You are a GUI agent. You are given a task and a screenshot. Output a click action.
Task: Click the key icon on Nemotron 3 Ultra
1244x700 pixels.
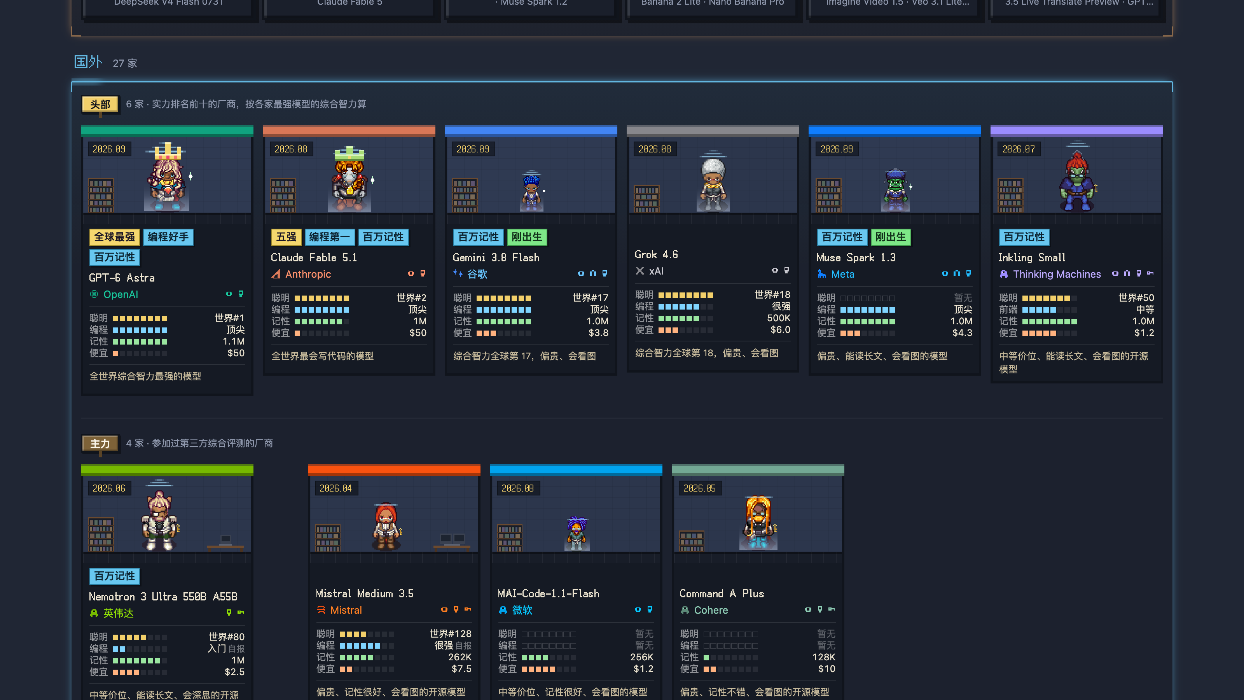241,612
